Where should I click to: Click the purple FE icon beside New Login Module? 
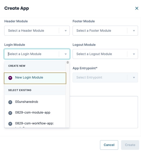(x=10, y=78)
